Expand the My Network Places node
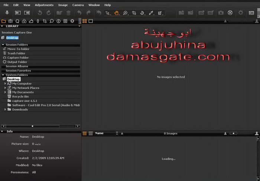This screenshot has height=181, width=260. coord(5,88)
